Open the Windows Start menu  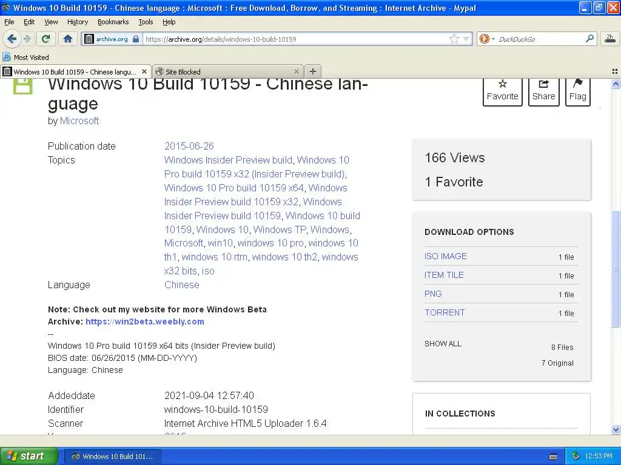29,456
